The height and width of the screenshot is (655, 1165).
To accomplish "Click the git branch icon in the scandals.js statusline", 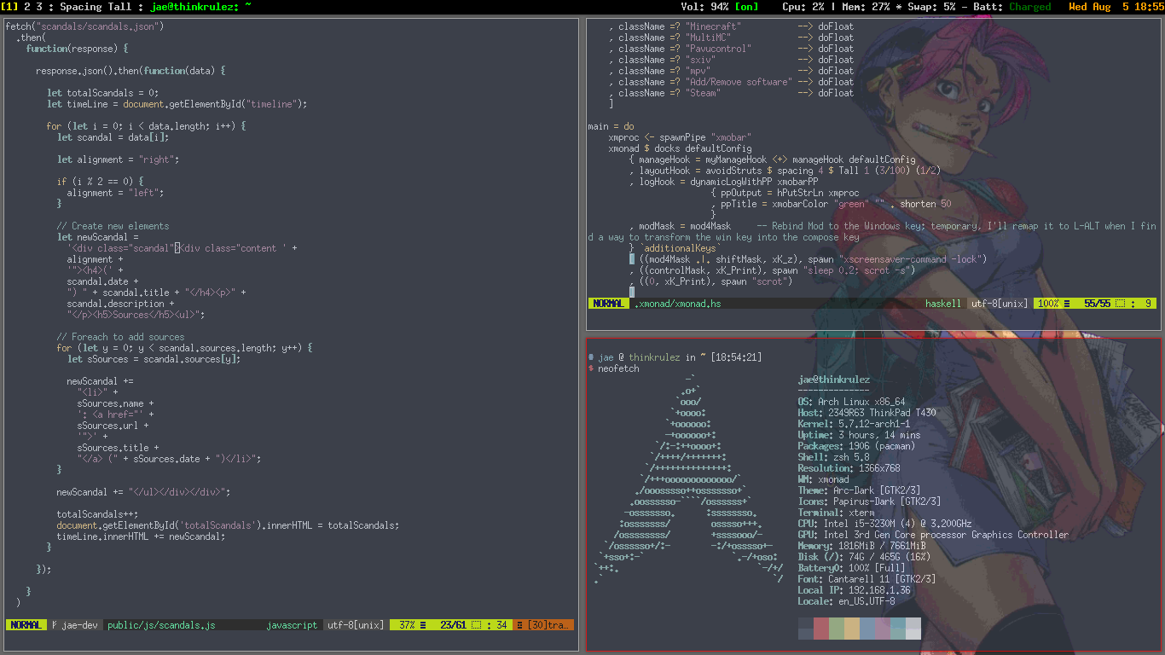I will coord(54,624).
